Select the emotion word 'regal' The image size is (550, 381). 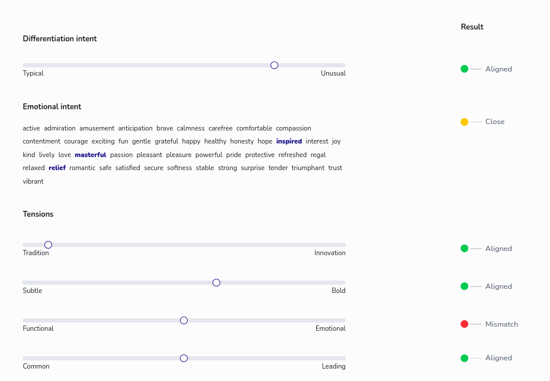click(318, 155)
